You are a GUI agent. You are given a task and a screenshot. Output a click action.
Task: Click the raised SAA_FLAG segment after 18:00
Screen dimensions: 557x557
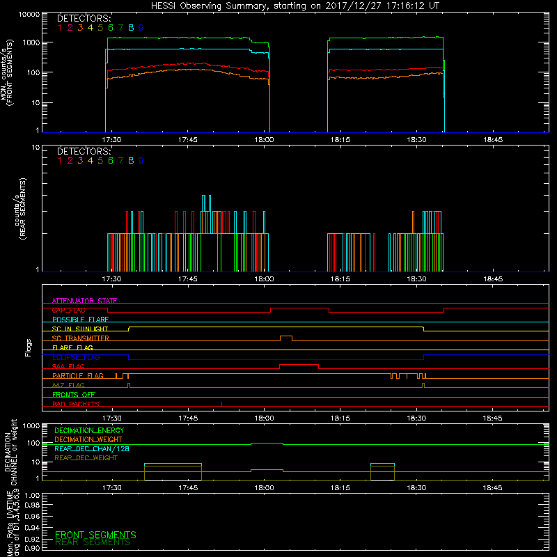(x=299, y=365)
